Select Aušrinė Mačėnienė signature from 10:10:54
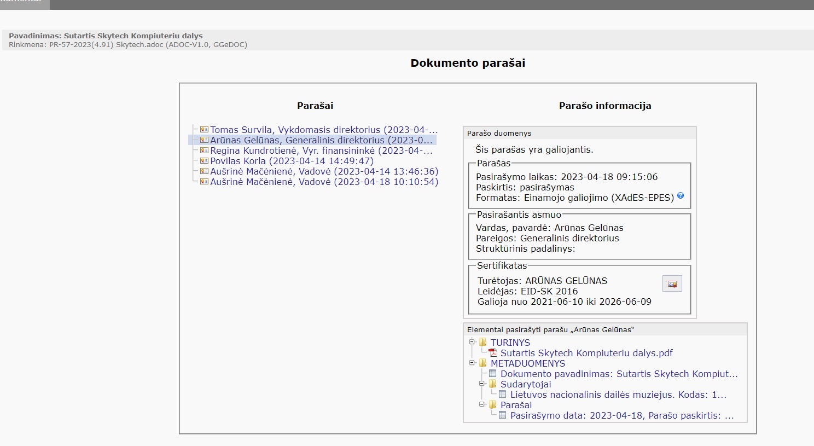 (x=324, y=182)
